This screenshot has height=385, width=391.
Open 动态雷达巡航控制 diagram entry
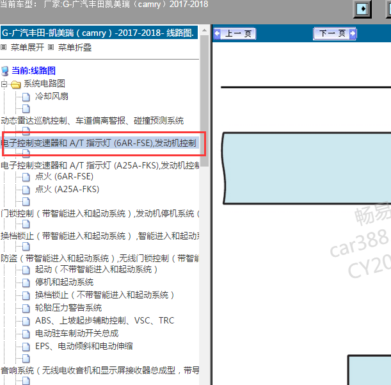point(92,120)
